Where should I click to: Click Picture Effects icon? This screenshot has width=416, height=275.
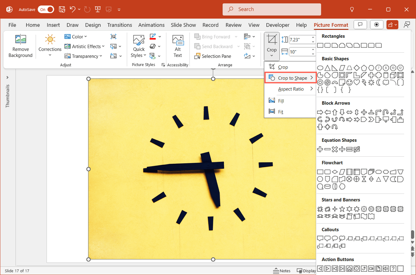click(x=153, y=46)
